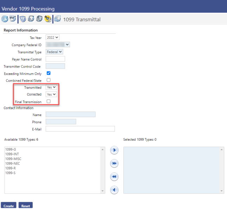Expand the Transmittal Type dropdown
The height and width of the screenshot is (210, 227).
(x=54, y=52)
